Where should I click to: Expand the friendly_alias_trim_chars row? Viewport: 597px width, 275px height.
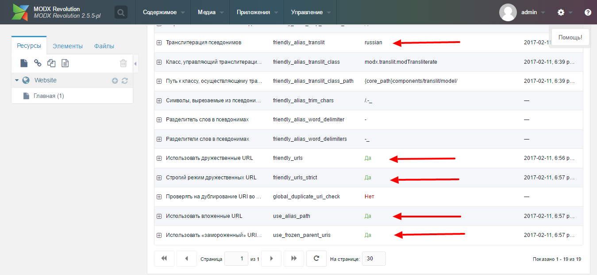159,101
